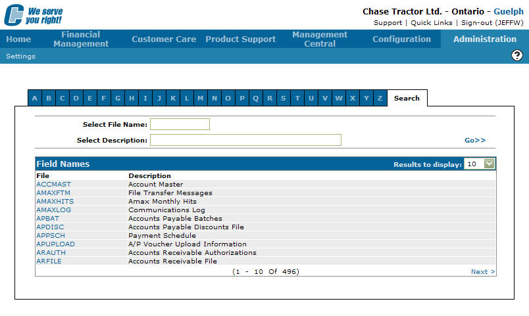Go to Next results page
Screen dimensions: 529x316
[483, 271]
